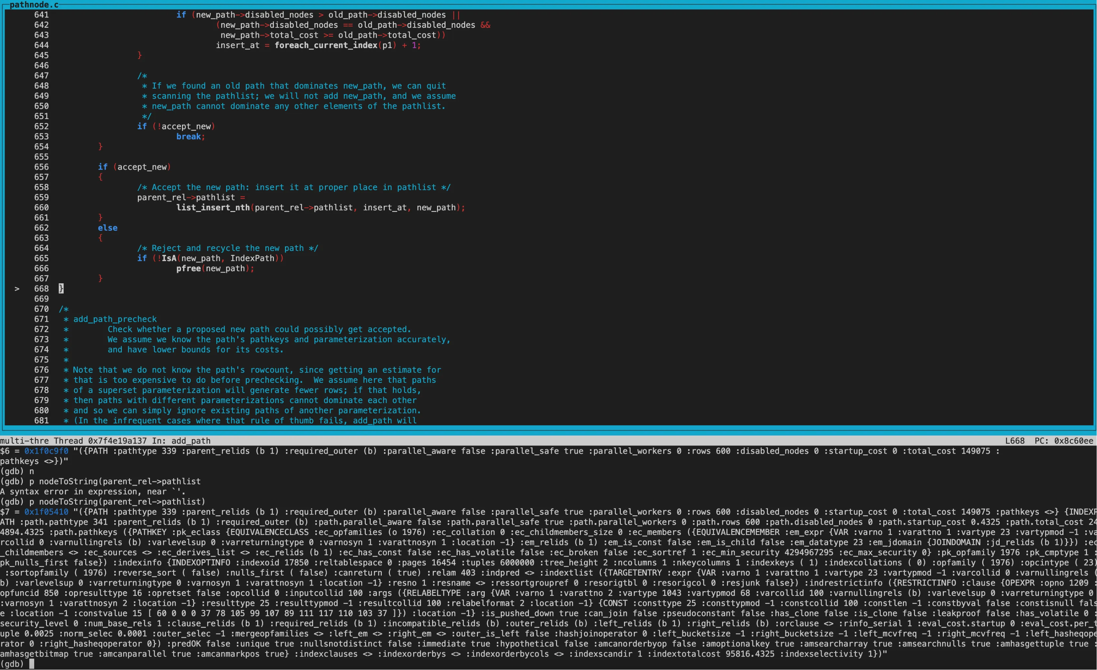Click the 0x1f0c9f0 address in $6 output
This screenshot has height=670, width=1097.
[x=46, y=451]
